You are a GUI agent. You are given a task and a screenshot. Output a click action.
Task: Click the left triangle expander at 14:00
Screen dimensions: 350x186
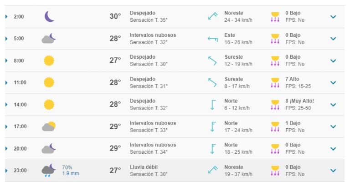click(6, 105)
